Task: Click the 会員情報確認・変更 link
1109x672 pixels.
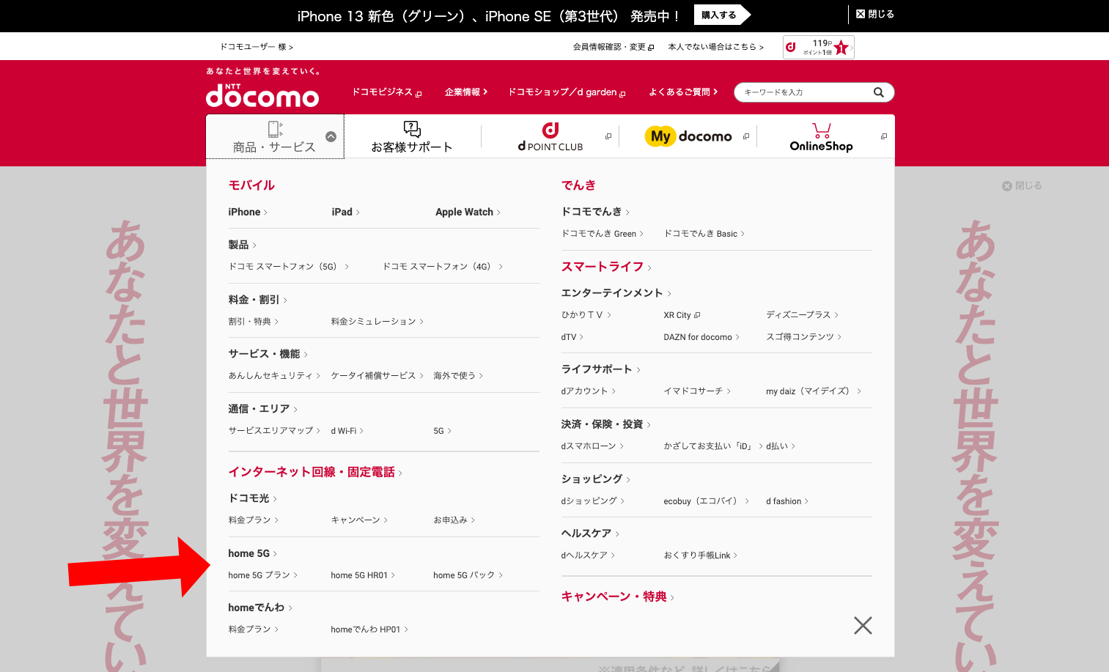Action: [613, 47]
